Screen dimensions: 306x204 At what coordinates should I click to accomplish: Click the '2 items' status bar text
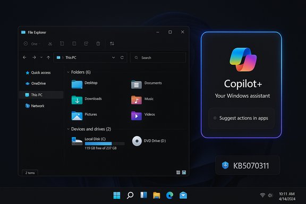30,173
